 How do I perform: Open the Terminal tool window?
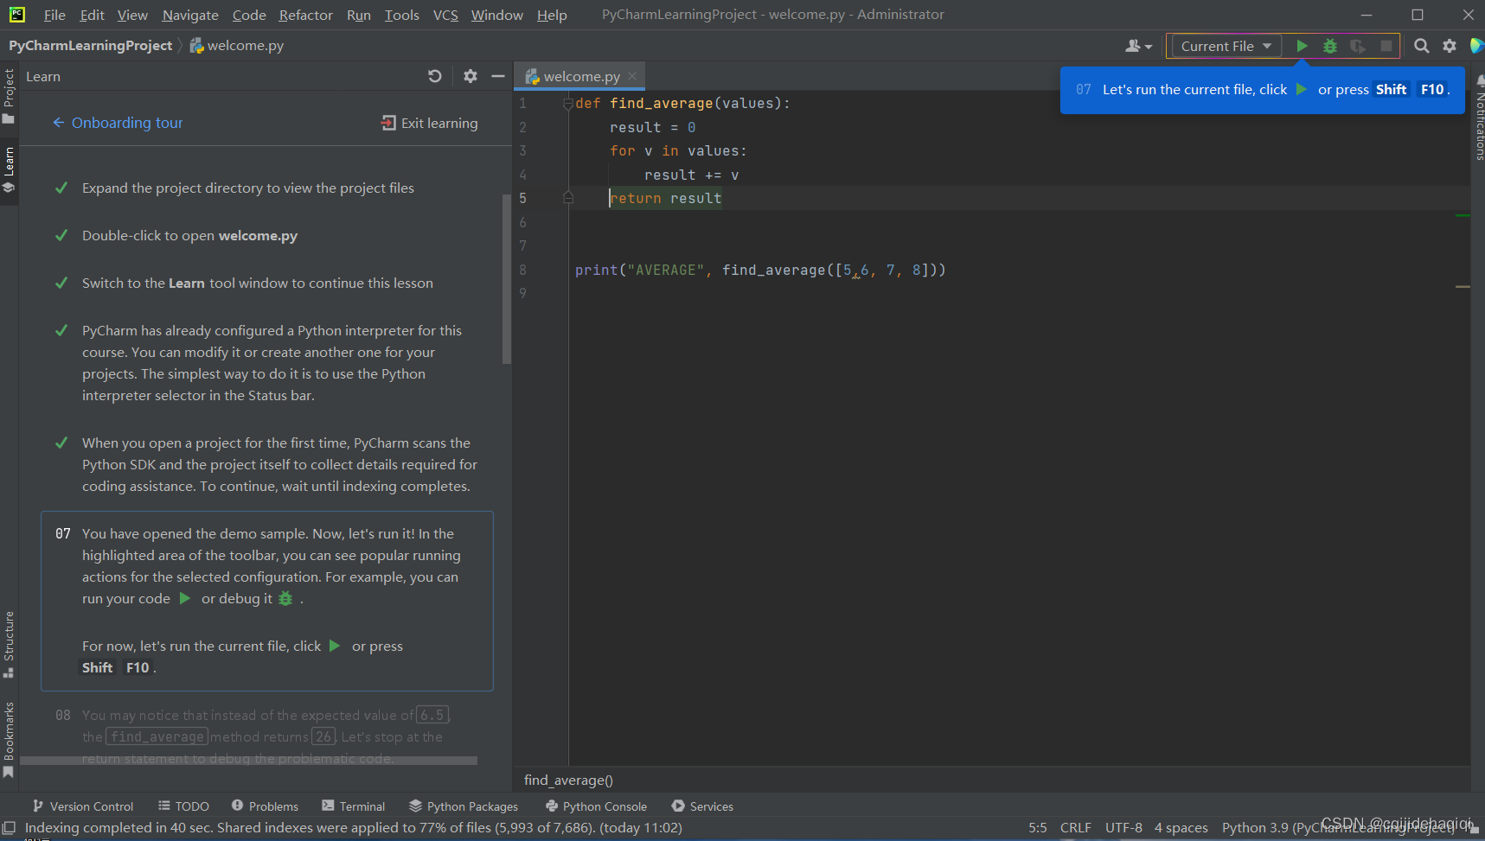354,806
